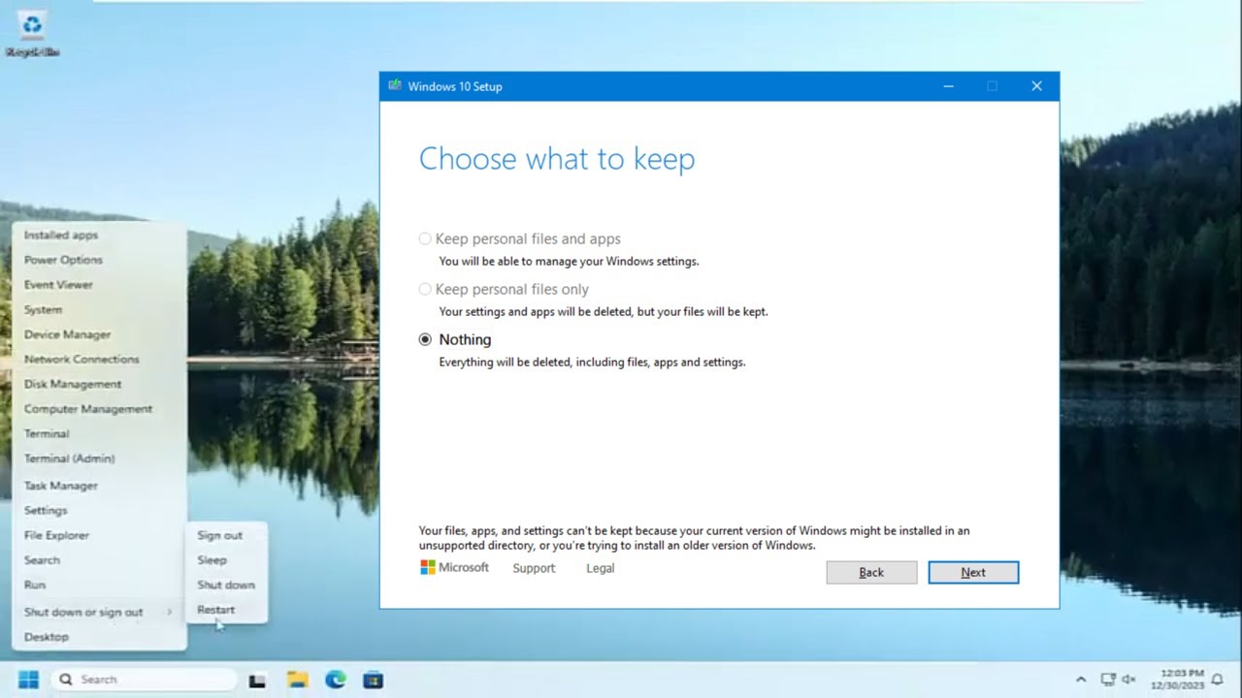Click the volume icon in the tray
Screen dimensions: 1242x698
pos(1130,680)
